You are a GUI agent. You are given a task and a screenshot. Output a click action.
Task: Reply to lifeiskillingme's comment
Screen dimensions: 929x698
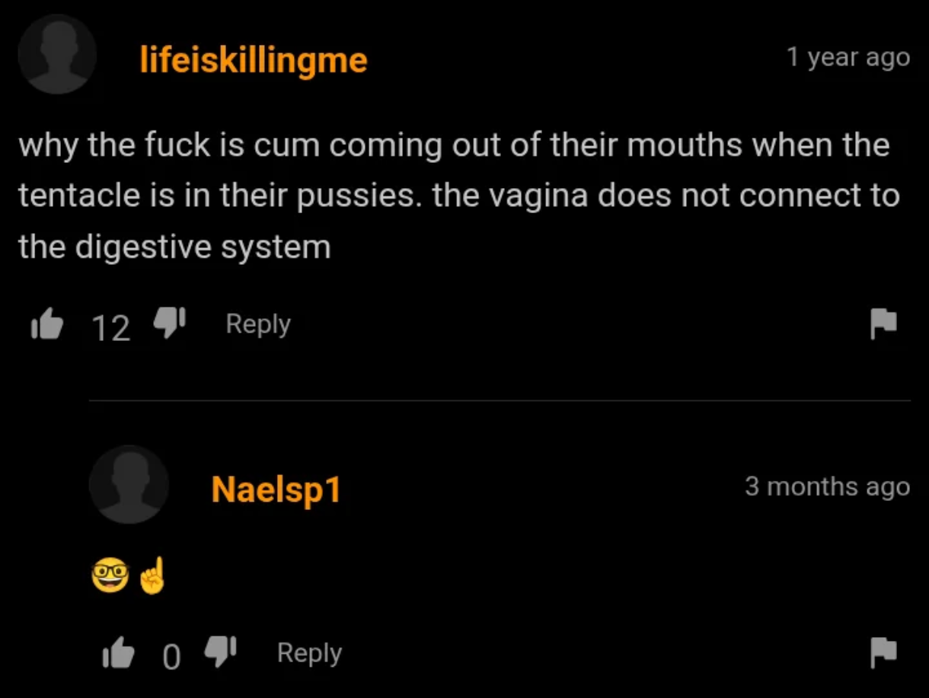(x=258, y=324)
